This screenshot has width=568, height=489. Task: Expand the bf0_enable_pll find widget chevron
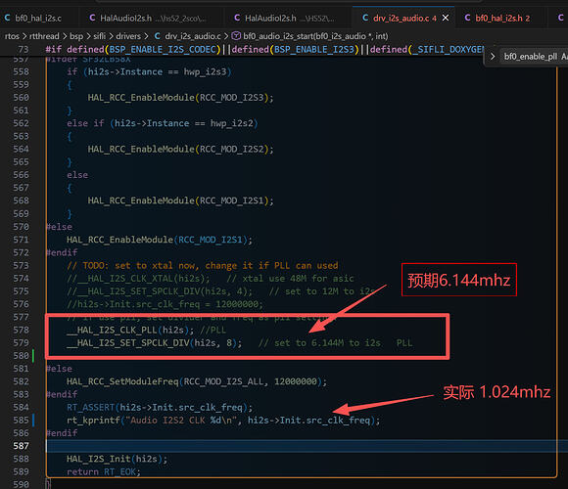493,57
